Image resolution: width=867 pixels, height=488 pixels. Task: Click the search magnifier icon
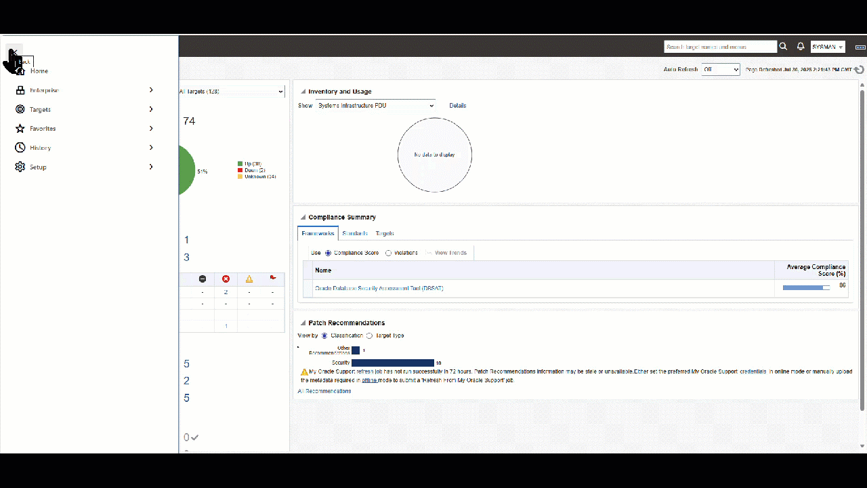[x=783, y=47]
